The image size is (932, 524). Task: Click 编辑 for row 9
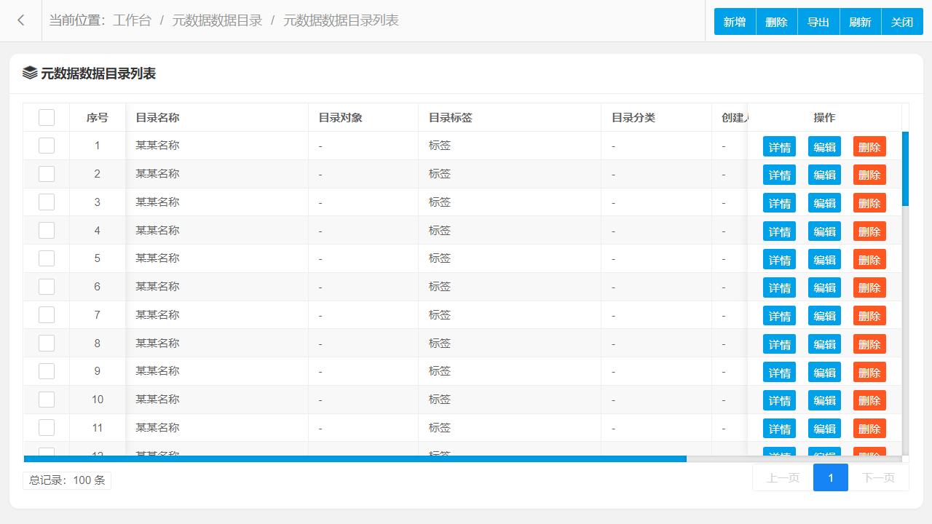[824, 372]
